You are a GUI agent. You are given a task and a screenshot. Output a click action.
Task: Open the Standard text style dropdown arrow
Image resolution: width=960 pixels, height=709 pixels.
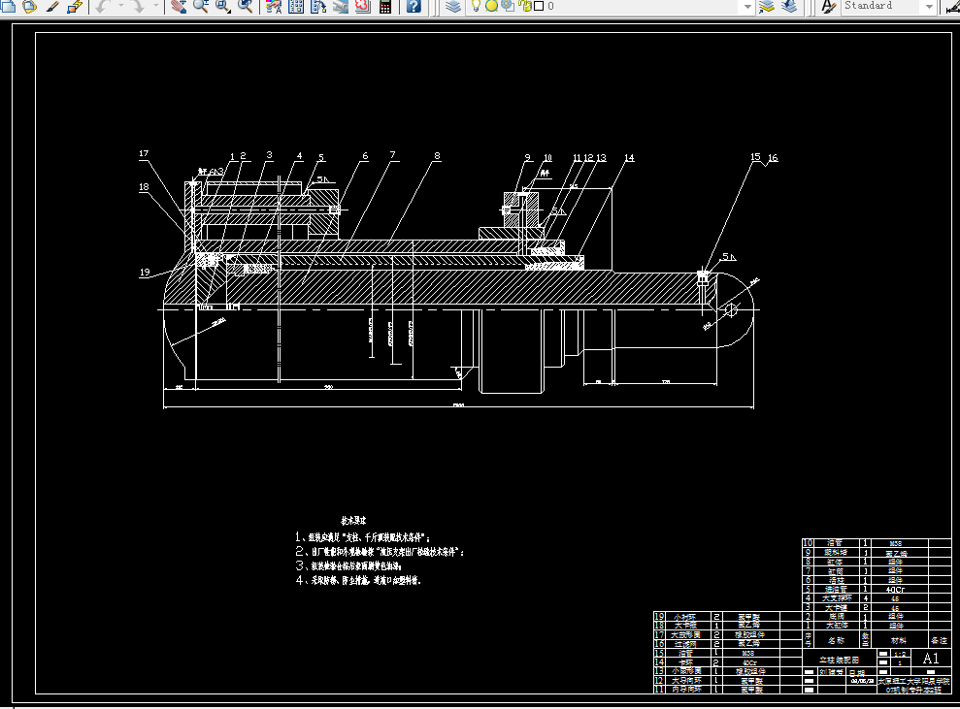929,6
